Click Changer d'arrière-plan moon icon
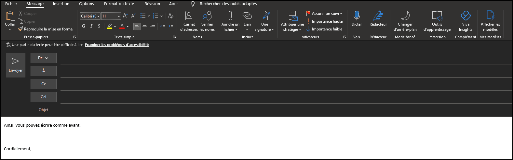This screenshot has width=513, height=160. (x=405, y=15)
